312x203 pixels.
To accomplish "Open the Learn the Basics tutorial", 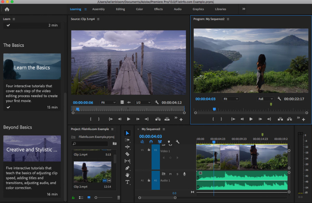I will pos(32,67).
